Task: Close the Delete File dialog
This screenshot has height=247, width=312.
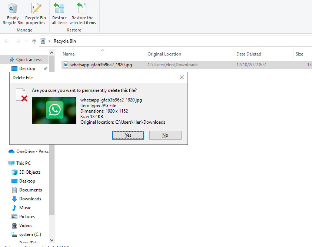Action: pyautogui.click(x=182, y=77)
